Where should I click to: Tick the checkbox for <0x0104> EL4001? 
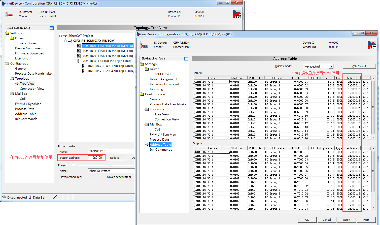[x=80, y=66]
